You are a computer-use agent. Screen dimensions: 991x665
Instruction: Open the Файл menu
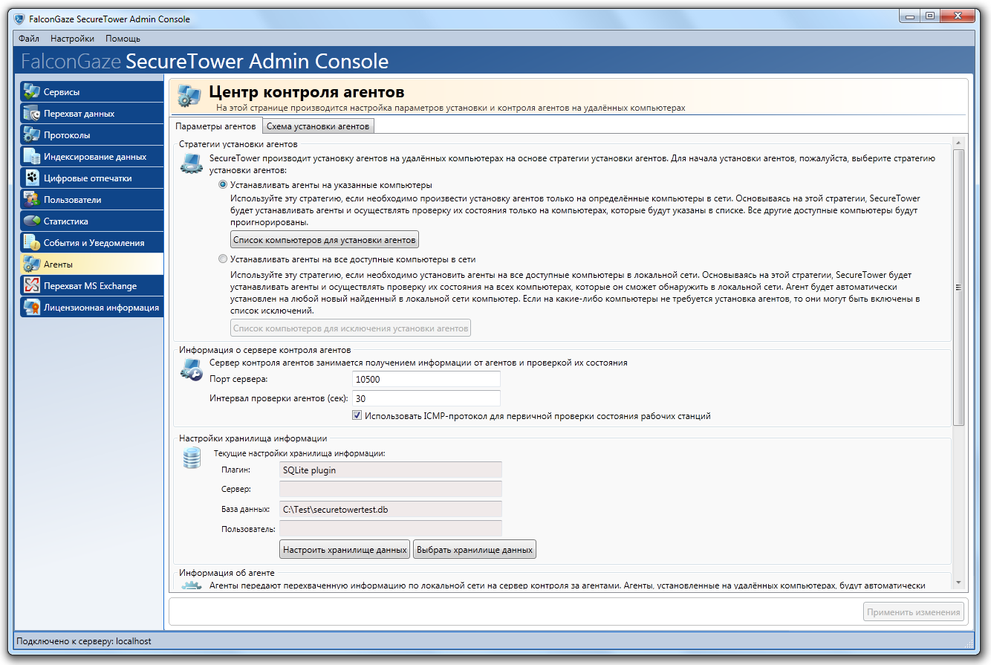pos(29,39)
